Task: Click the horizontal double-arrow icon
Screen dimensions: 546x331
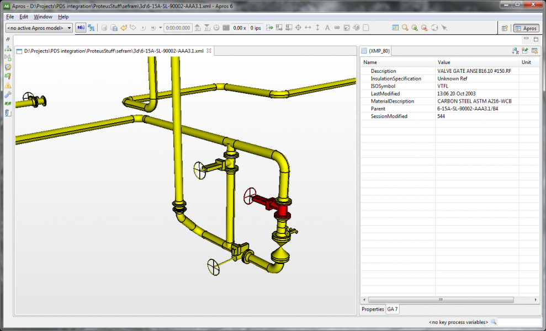Action: click(x=308, y=28)
